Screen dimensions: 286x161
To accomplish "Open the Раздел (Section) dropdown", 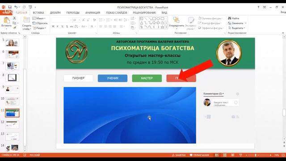I will pyautogui.click(x=40, y=28).
